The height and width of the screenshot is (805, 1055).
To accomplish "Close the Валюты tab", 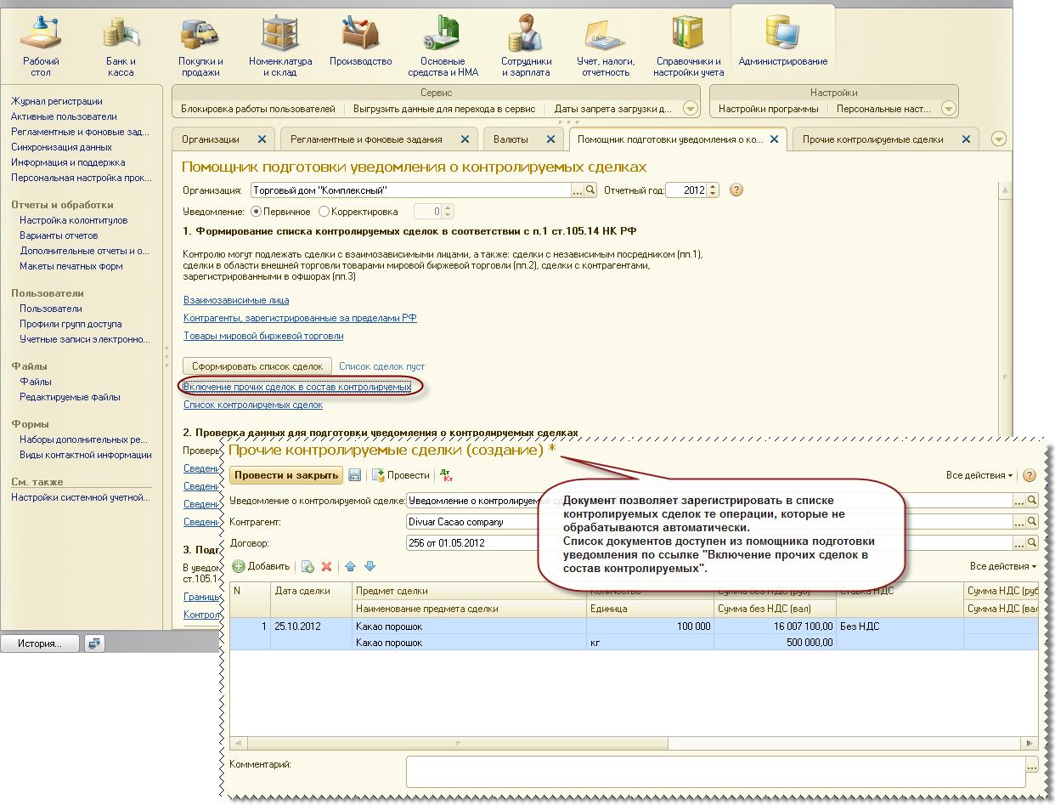I will click(x=552, y=139).
